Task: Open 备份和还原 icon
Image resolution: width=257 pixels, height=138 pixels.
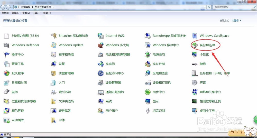Action: 195,45
